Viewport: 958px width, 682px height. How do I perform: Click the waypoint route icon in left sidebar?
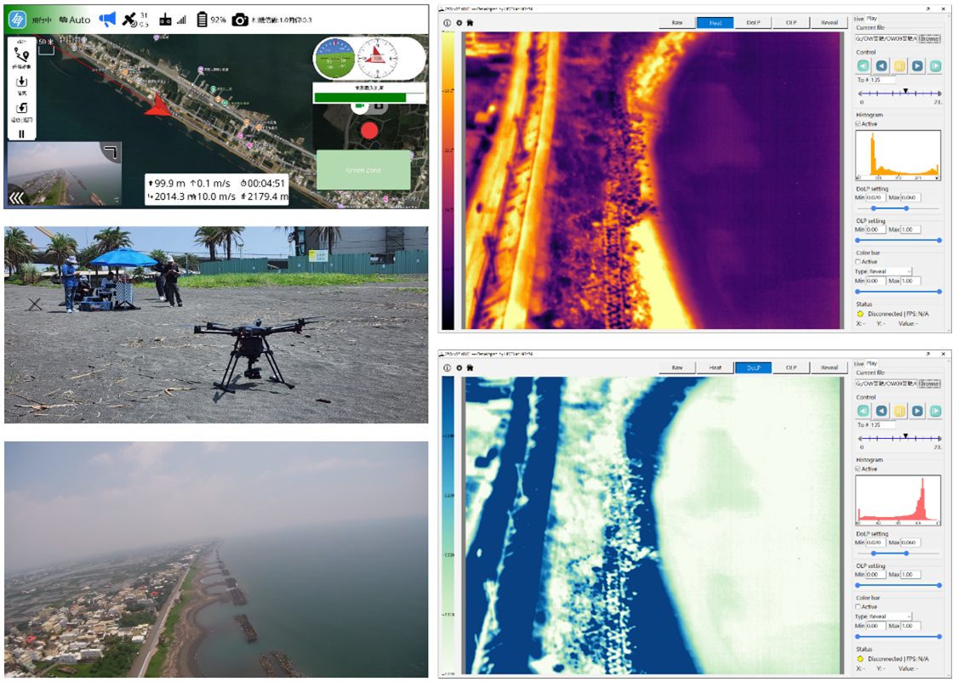pos(22,54)
